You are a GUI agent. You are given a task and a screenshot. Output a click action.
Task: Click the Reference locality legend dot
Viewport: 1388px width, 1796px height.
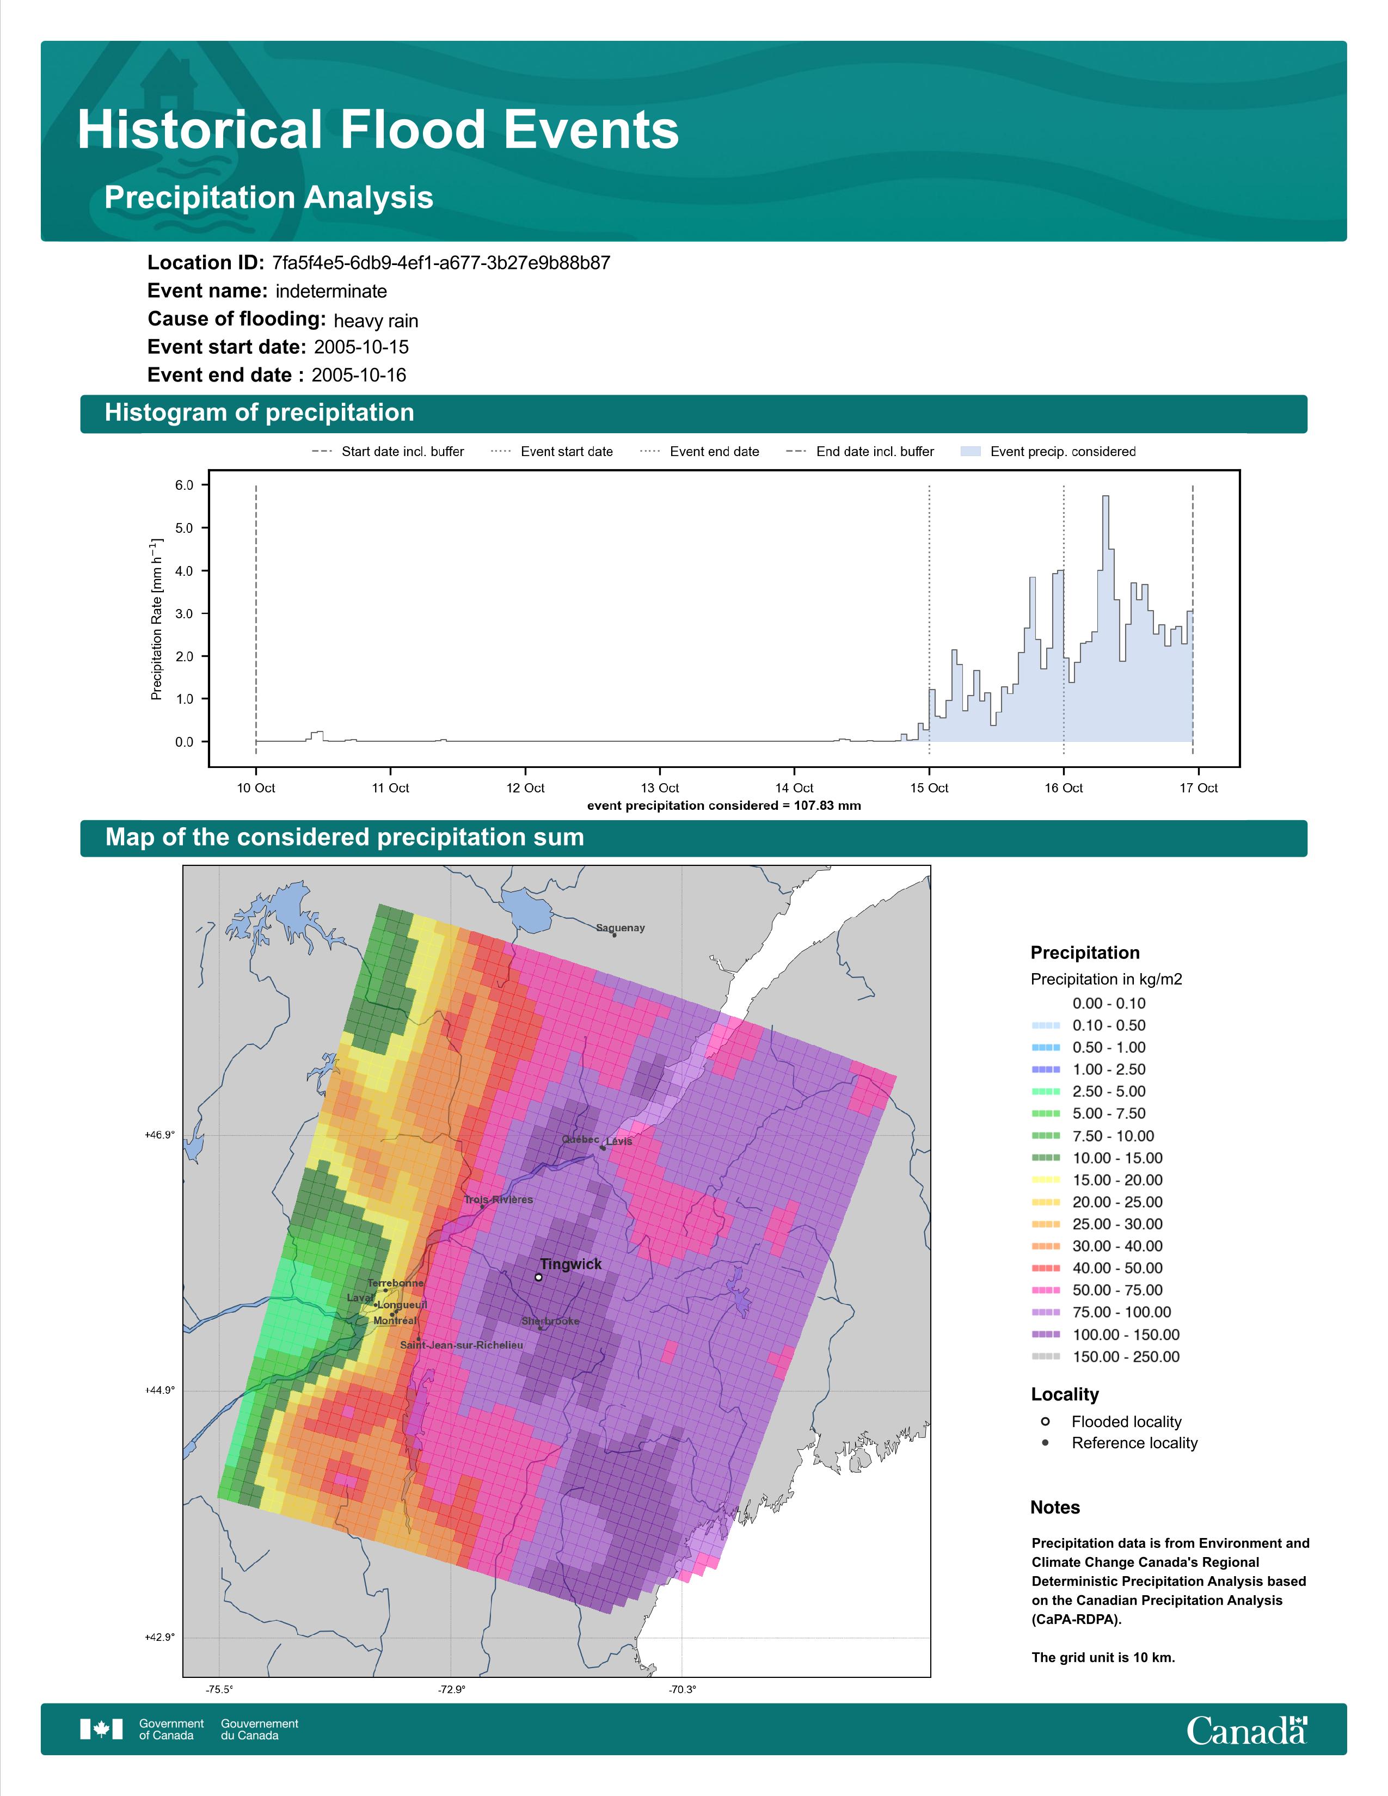pos(1045,1442)
